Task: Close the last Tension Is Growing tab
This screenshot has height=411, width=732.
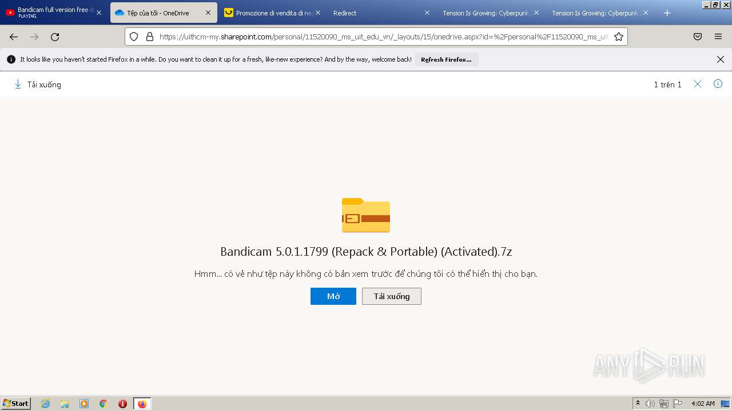Action: coord(645,13)
